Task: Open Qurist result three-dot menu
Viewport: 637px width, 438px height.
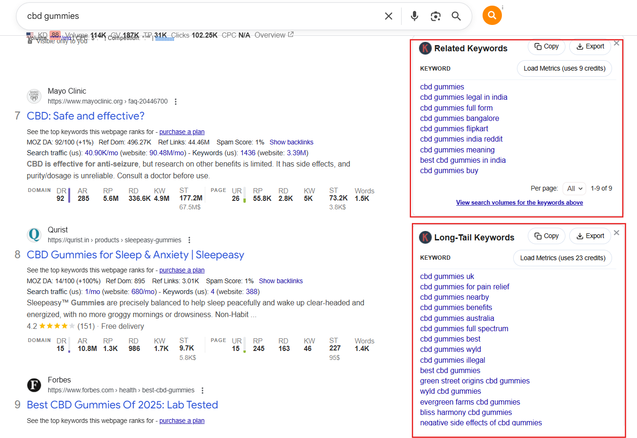Action: (x=189, y=240)
